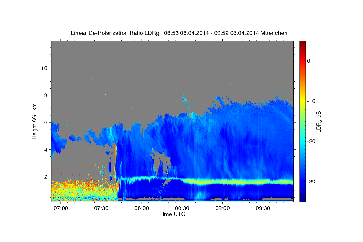This screenshot has height=242, width=363.
Task: Click the orange vertical streak near 07:40
Action: click(116, 160)
